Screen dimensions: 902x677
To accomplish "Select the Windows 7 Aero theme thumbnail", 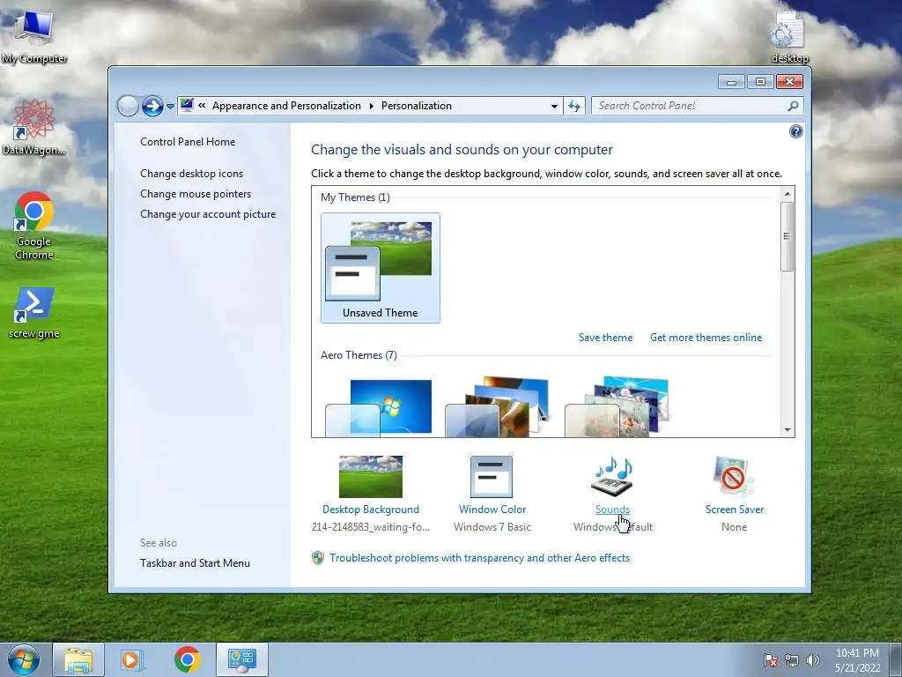I will tap(379, 407).
